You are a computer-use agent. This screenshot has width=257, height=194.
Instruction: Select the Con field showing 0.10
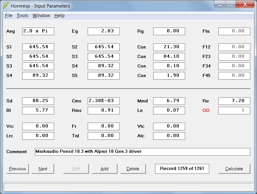tap(169, 66)
